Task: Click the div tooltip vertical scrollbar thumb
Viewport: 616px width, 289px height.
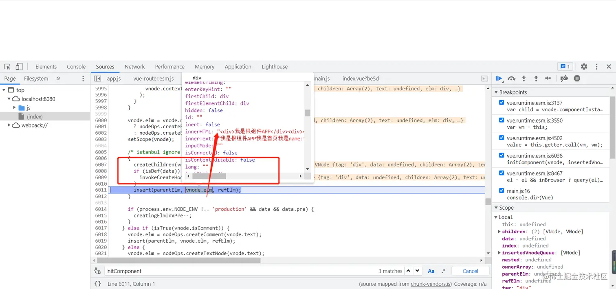Action: pos(308,113)
